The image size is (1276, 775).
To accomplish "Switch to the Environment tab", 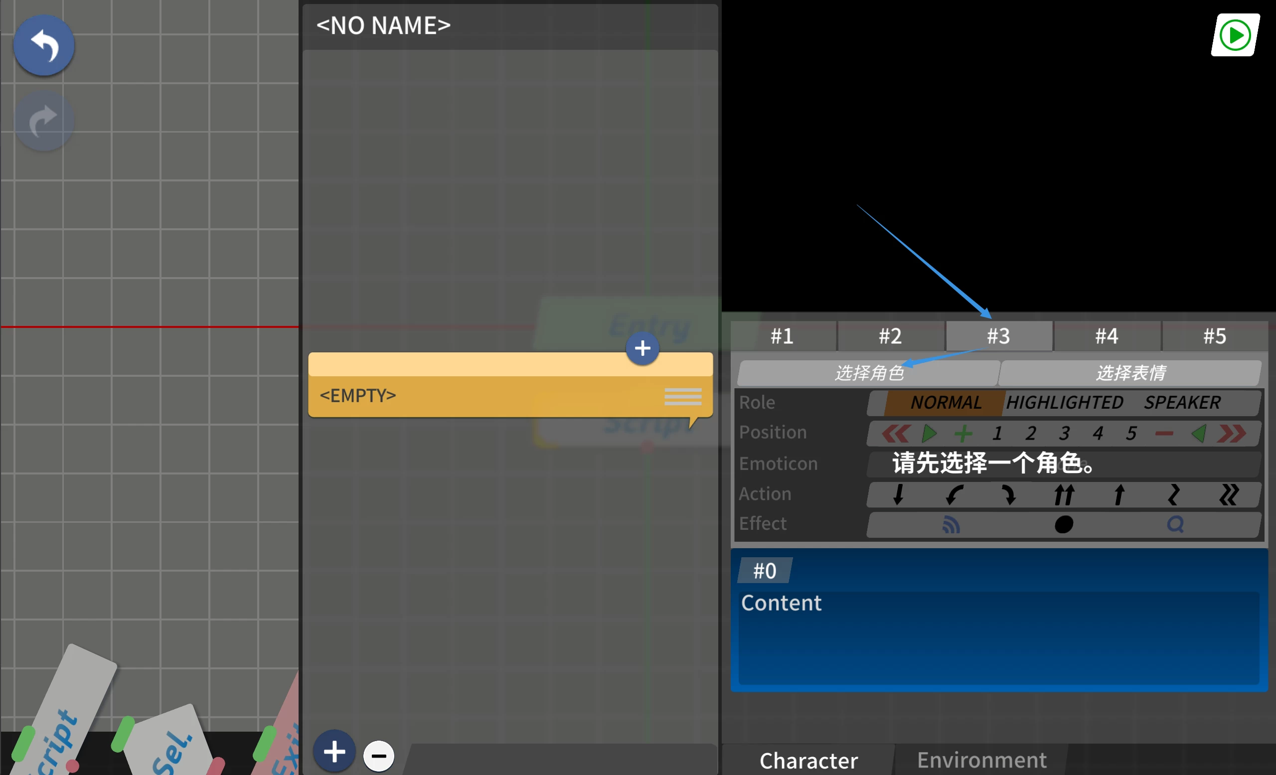I will click(x=981, y=760).
